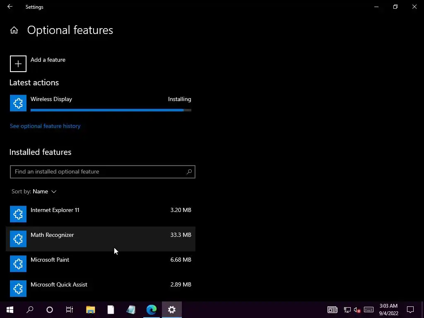Click the 33.3 MB size value
Image resolution: width=424 pixels, height=318 pixels.
(181, 235)
